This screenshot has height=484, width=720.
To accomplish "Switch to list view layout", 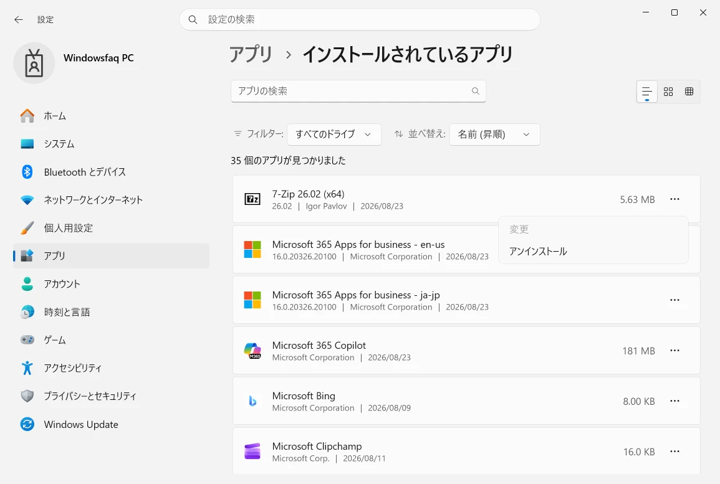I will click(646, 92).
